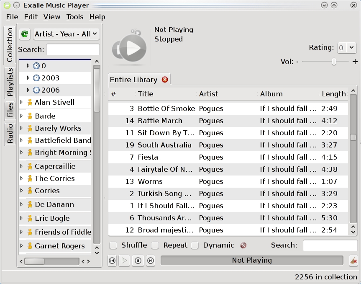Click the volume slider handle
Screen dimensions: 361x284
334,62
